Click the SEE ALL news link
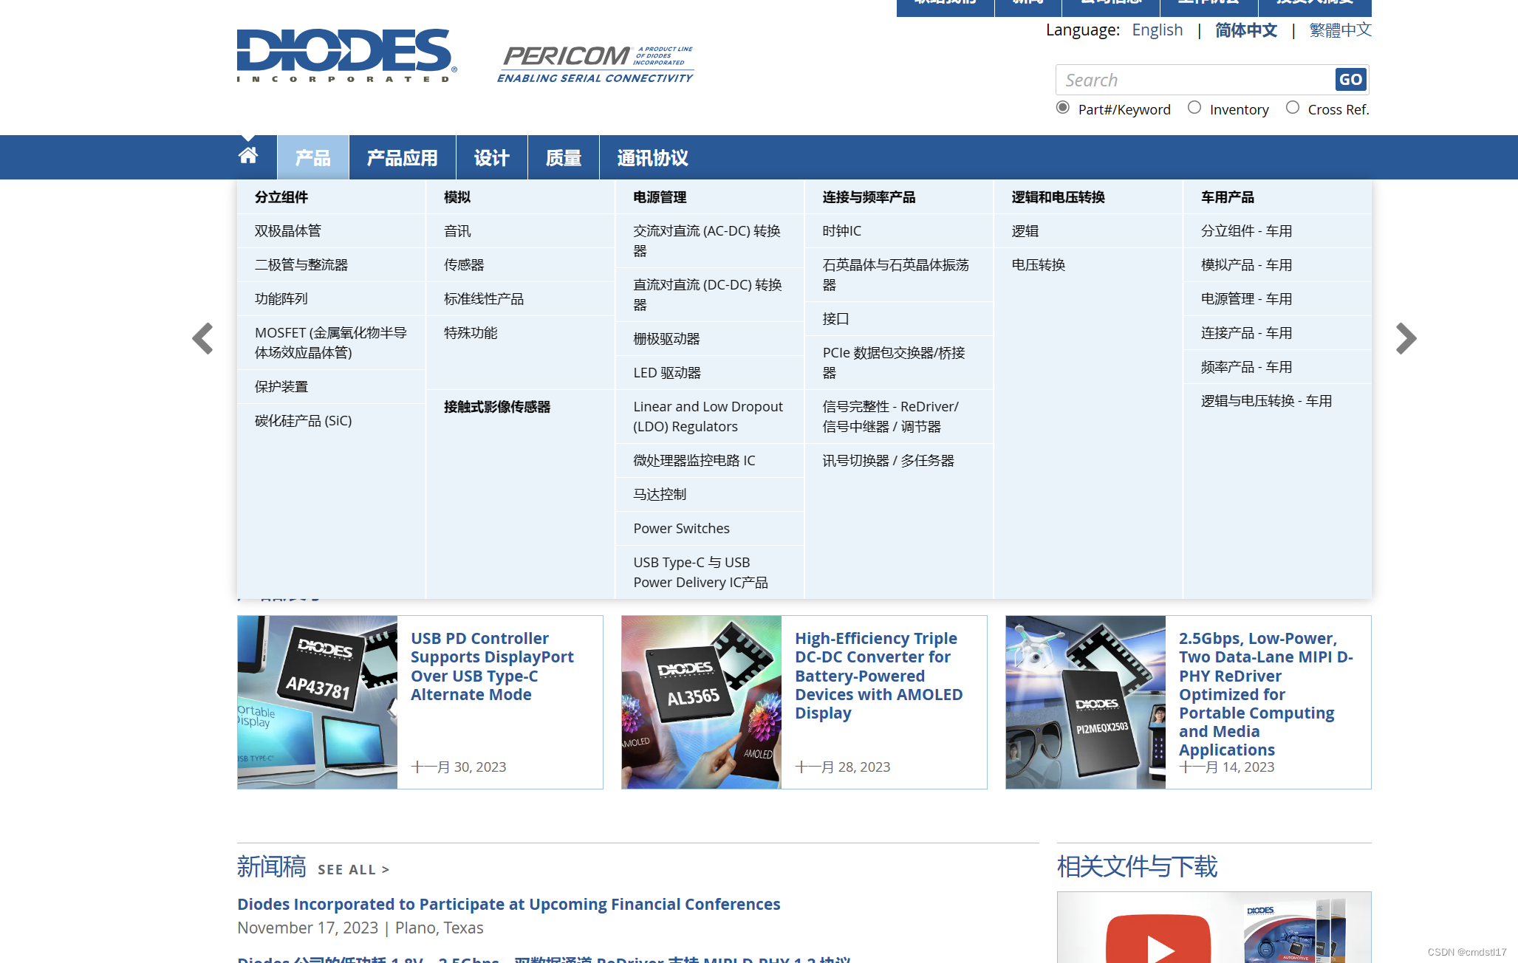This screenshot has height=963, width=1518. pos(353,870)
